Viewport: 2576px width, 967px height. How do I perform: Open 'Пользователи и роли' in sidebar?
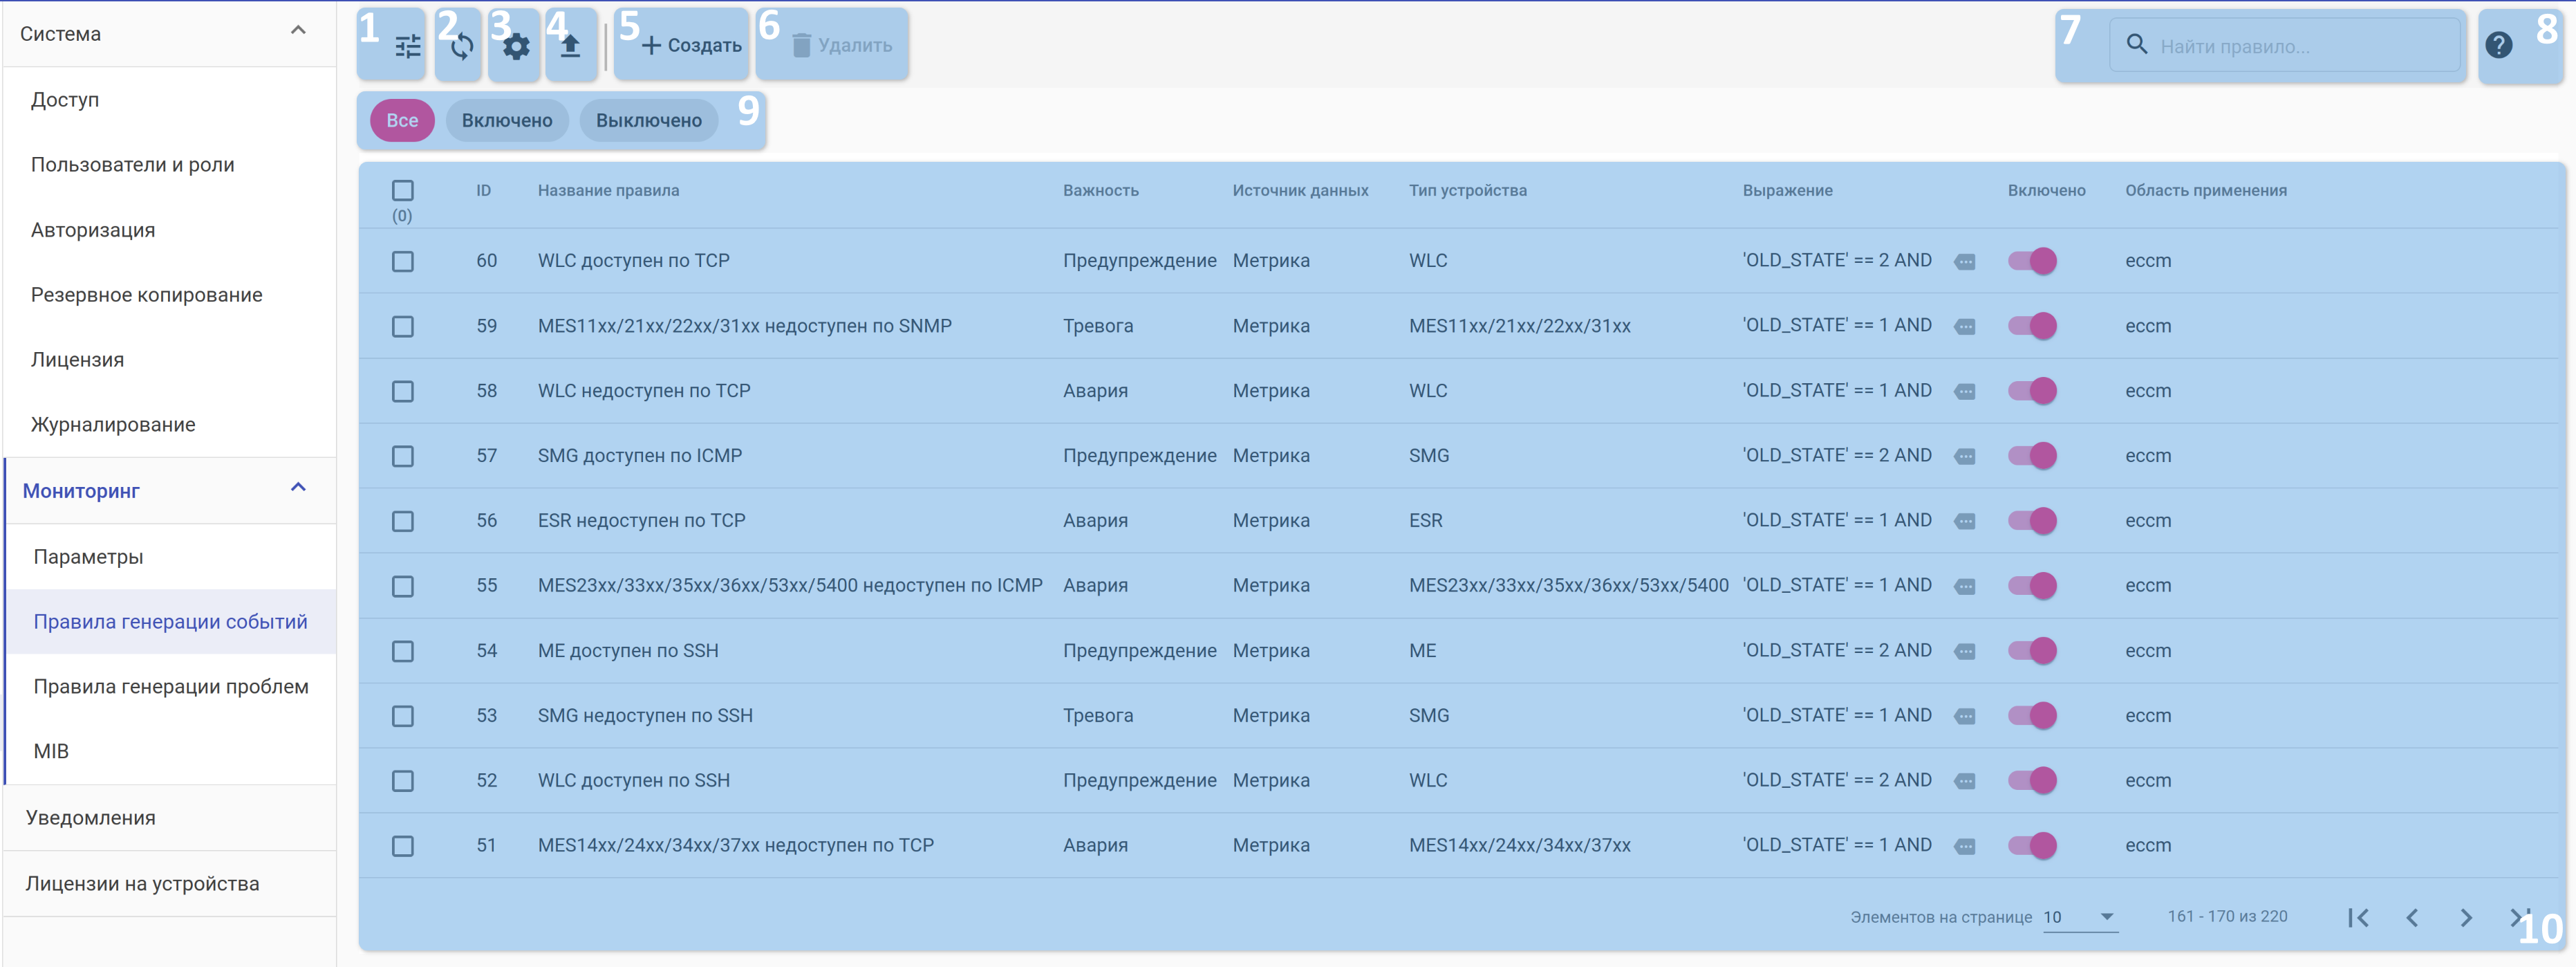[133, 165]
